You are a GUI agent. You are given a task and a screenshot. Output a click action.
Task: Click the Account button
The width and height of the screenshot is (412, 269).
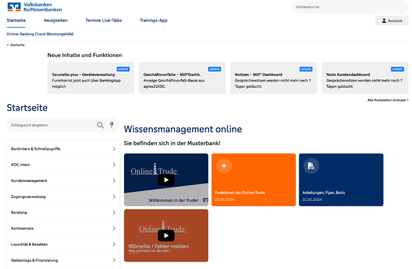(x=392, y=21)
